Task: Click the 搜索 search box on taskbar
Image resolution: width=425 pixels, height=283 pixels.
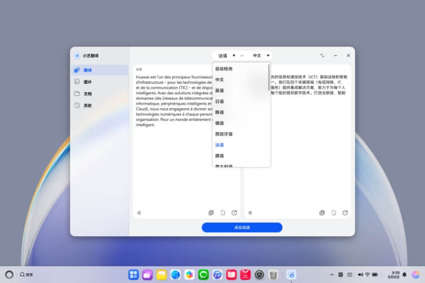Action: coord(26,275)
